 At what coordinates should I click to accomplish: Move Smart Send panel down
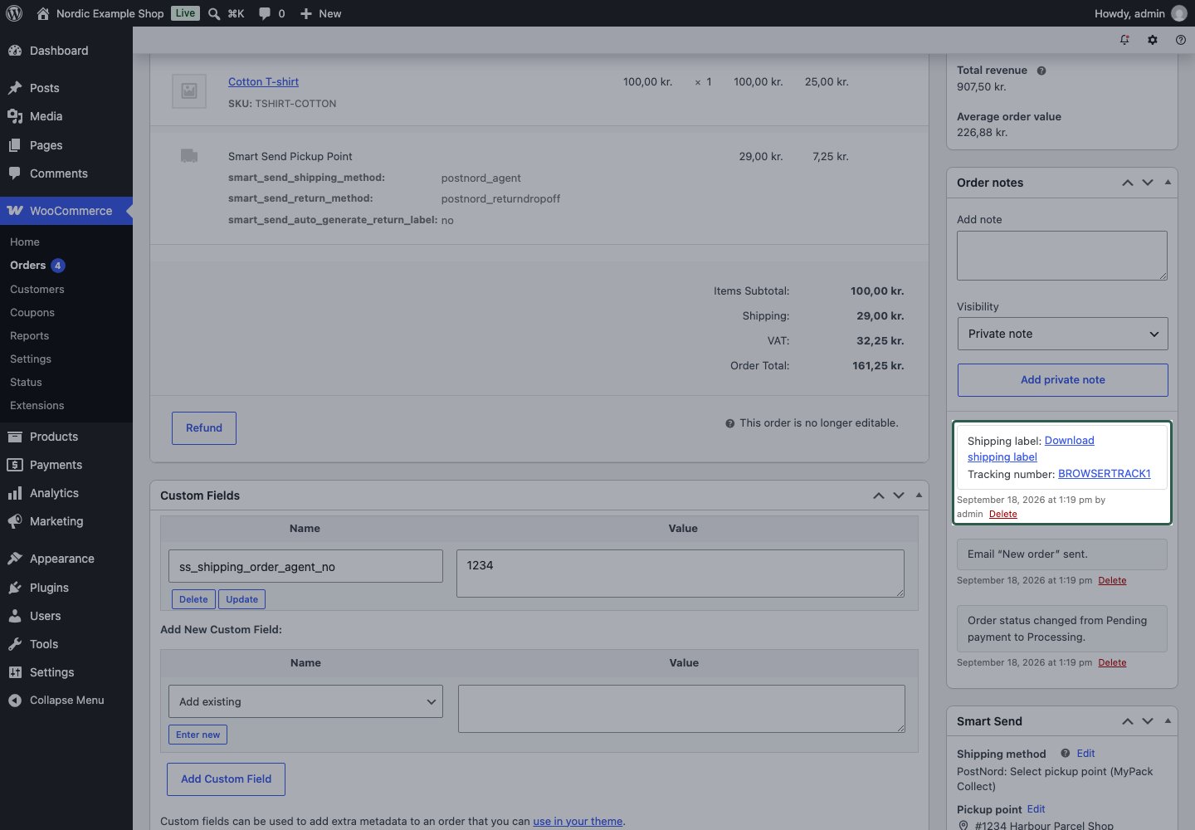pos(1148,721)
